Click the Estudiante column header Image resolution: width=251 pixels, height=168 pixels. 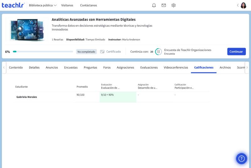coord(21,87)
